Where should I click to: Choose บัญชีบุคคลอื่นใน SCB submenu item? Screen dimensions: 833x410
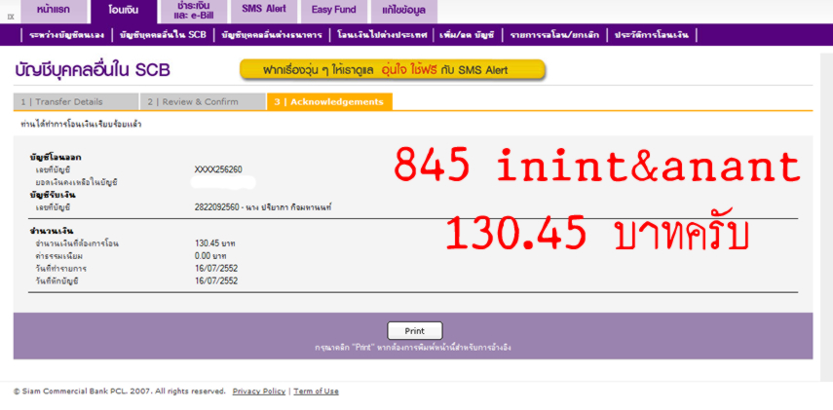click(163, 36)
